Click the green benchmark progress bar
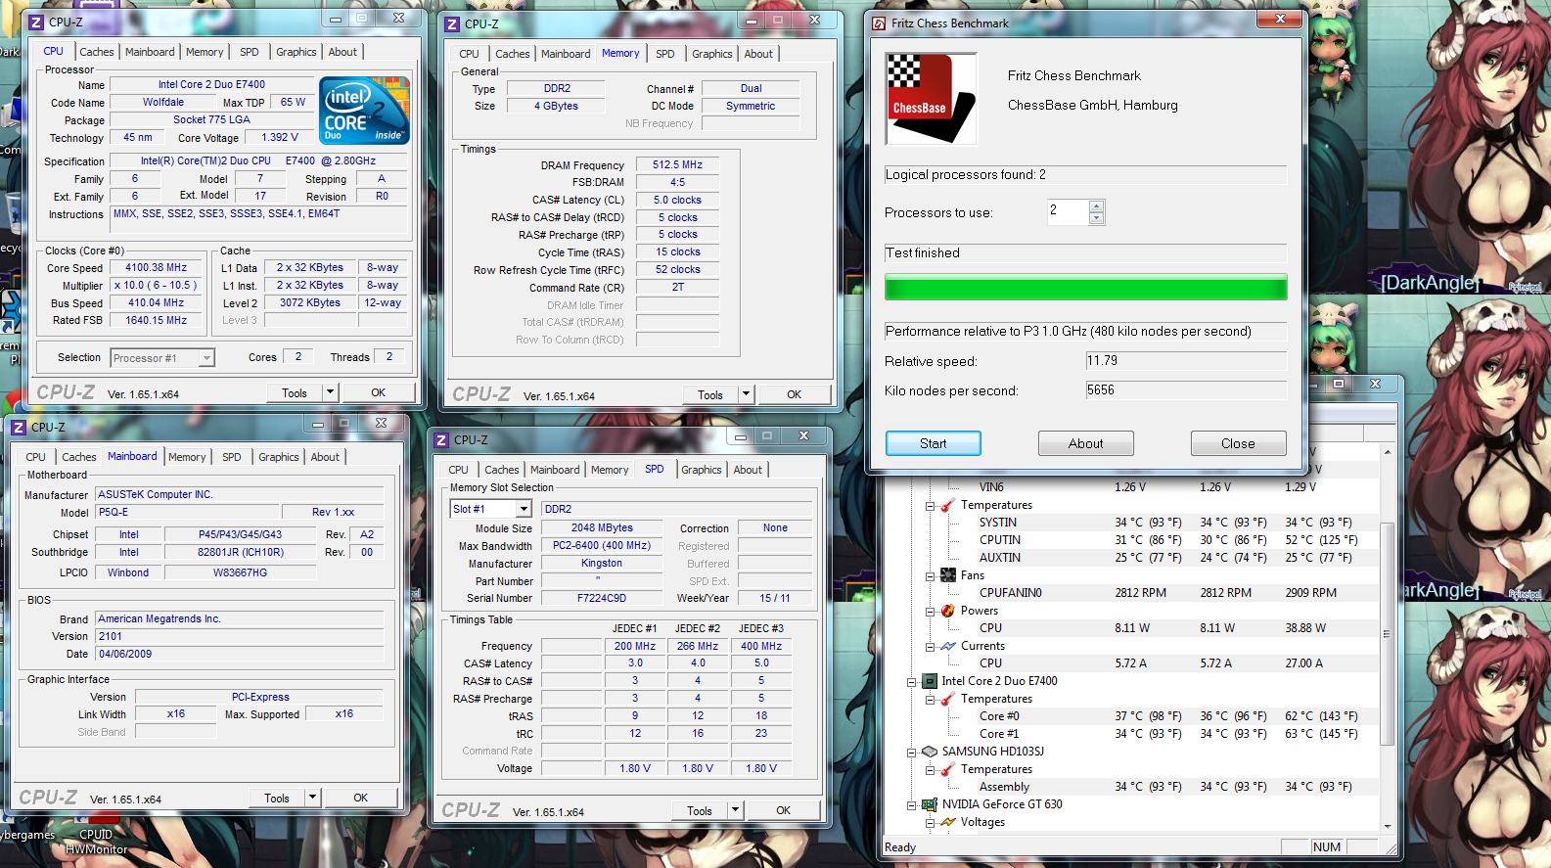 coord(1086,287)
